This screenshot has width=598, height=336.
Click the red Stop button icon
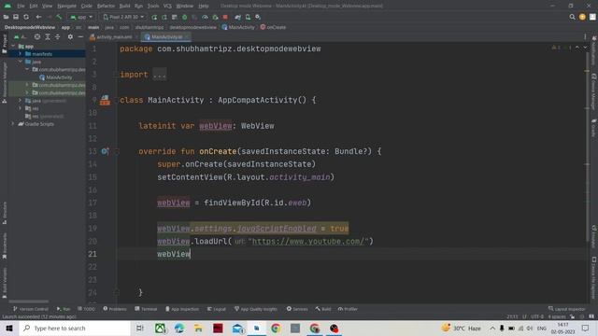(x=225, y=17)
